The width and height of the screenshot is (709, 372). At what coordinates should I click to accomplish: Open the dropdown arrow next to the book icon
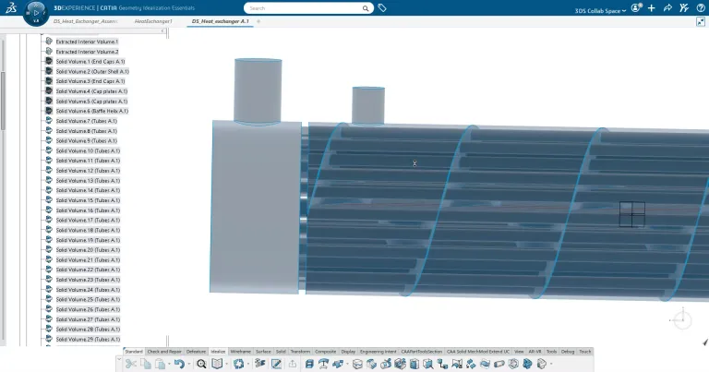tap(227, 365)
